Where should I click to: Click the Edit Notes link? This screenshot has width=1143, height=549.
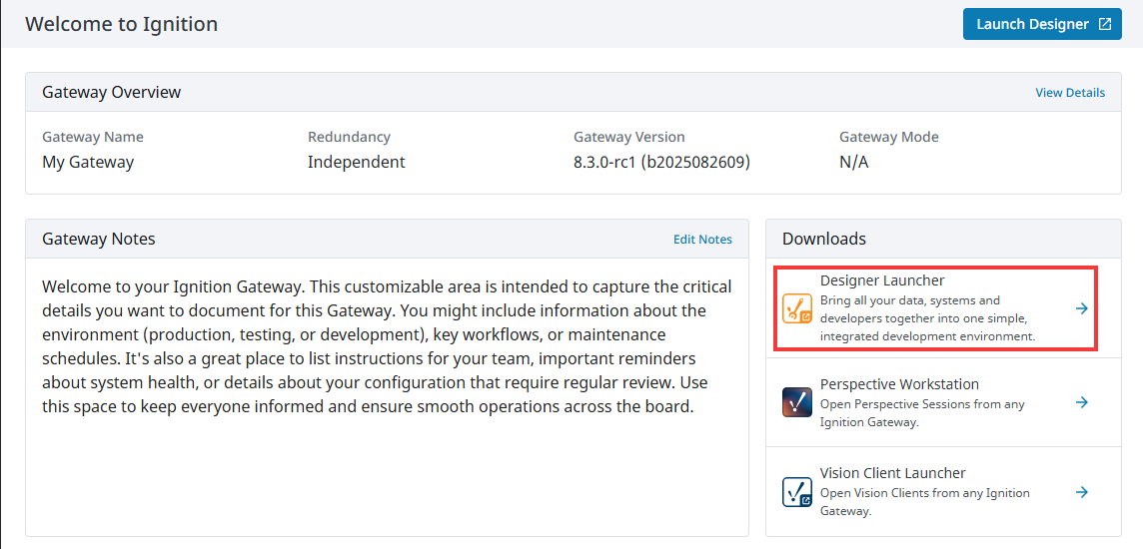pyautogui.click(x=702, y=240)
